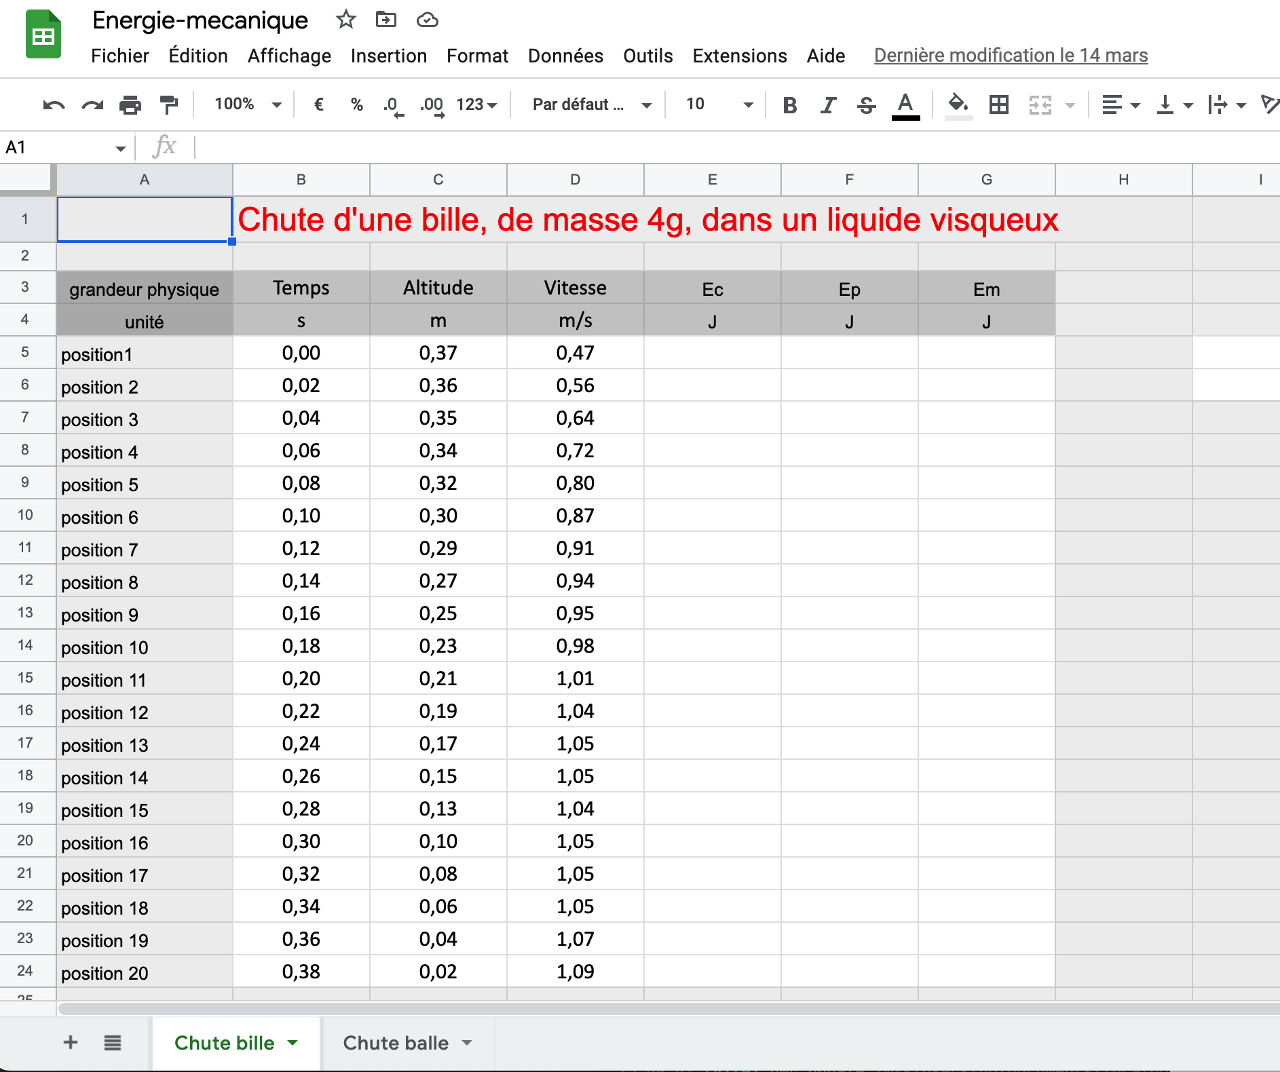Viewport: 1280px width, 1072px height.
Task: Toggle bold formatting
Action: coord(789,105)
